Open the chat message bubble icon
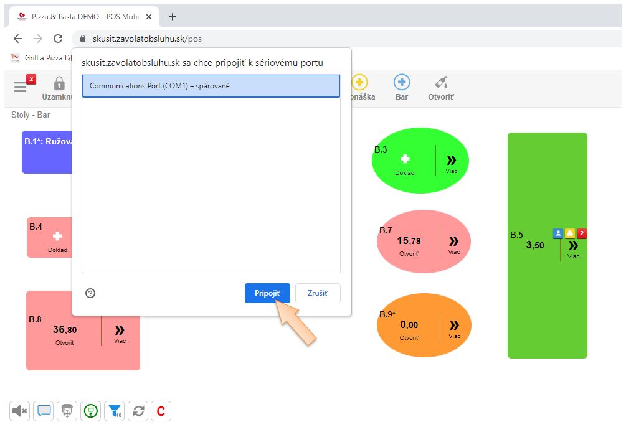 click(x=44, y=411)
